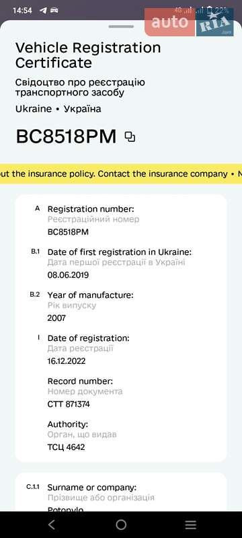
Task: Open recent apps menu icon
Action: pos(191,525)
